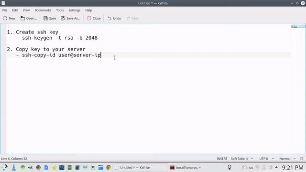Viewport: 306px width, 172px height.
Task: Open the KDE application launcher
Action: pos(5,167)
